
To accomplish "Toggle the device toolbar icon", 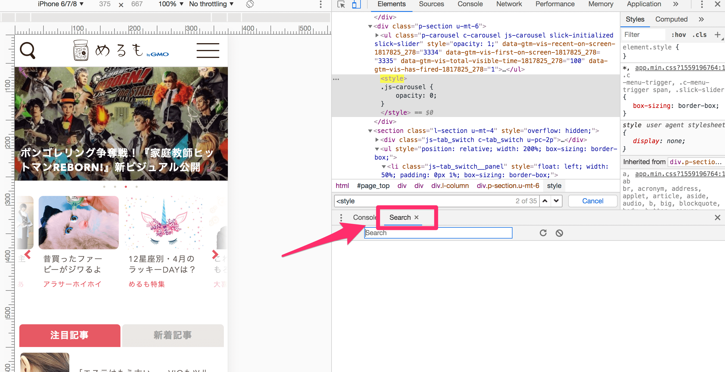I will point(356,5).
